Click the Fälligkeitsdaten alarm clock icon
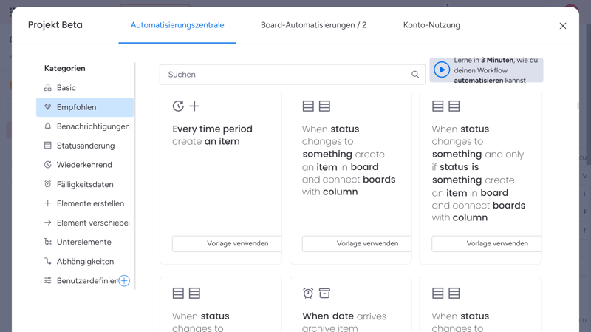The image size is (591, 332). pyautogui.click(x=48, y=184)
